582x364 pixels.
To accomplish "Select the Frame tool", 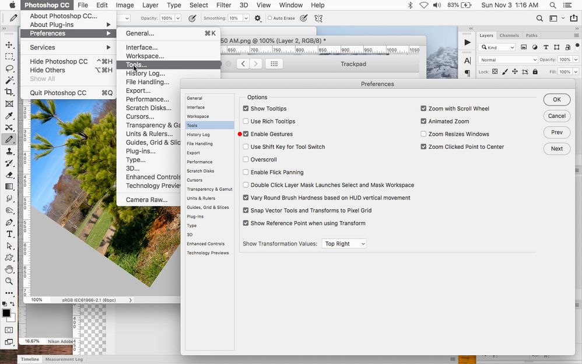I will [9, 104].
